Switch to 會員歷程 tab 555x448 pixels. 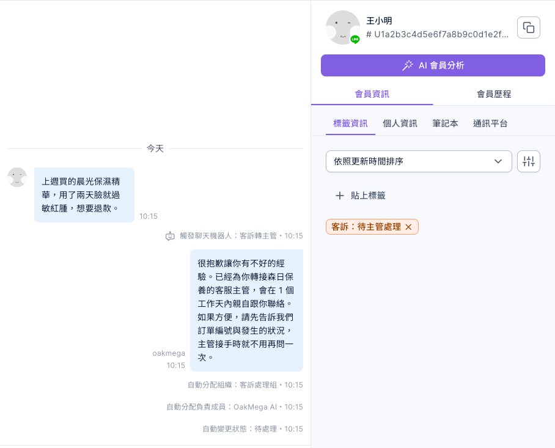coord(493,94)
